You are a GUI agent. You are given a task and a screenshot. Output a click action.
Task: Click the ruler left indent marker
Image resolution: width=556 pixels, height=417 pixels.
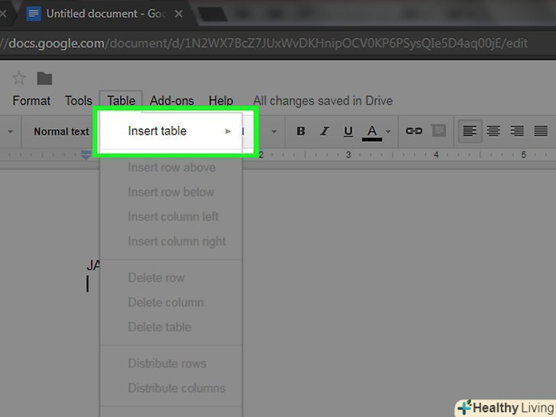point(86,154)
